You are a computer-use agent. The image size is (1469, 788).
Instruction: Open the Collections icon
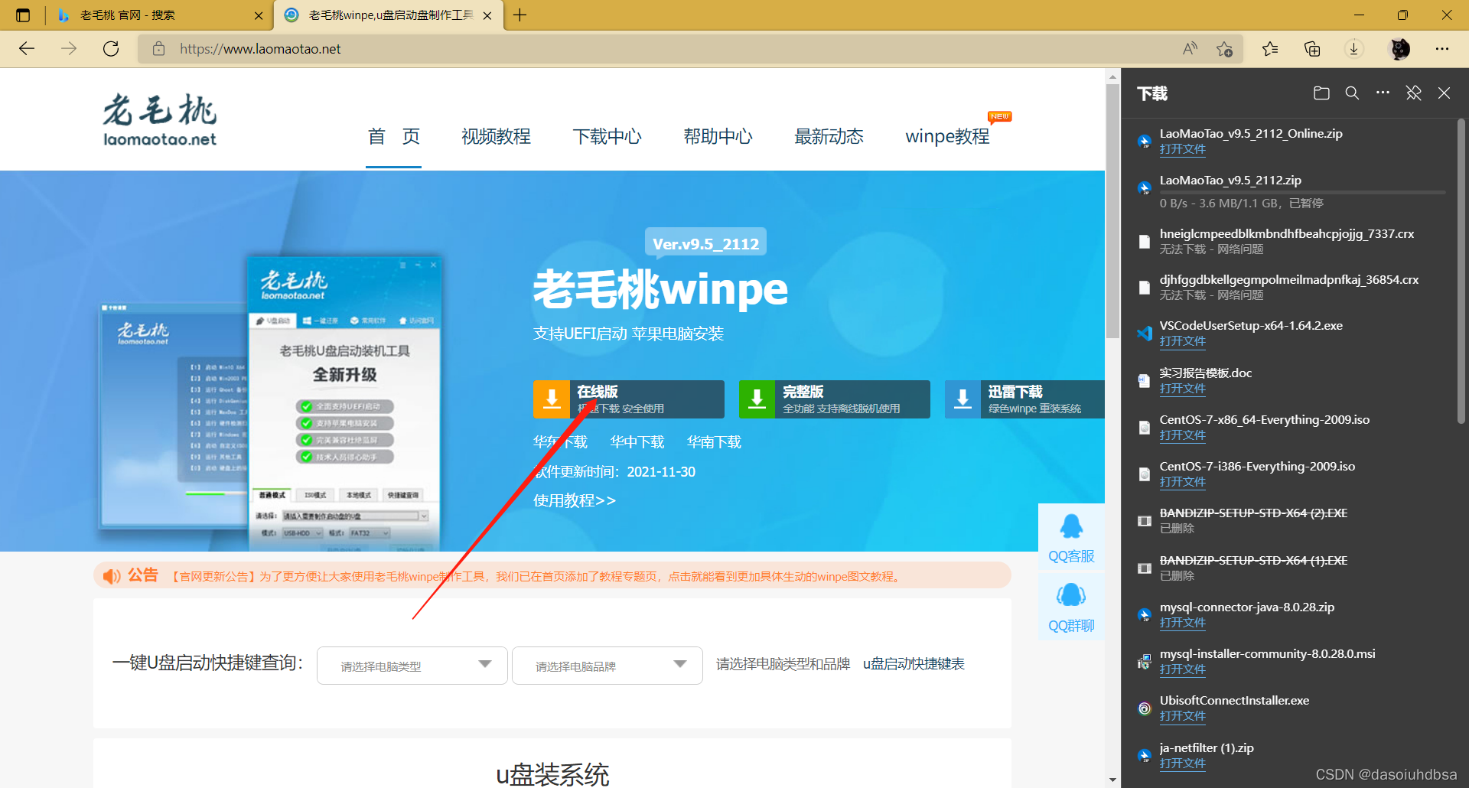tap(1312, 49)
